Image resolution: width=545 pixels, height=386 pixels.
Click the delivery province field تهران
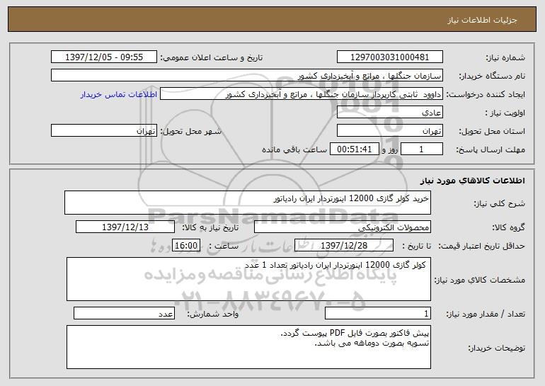pyautogui.click(x=389, y=131)
